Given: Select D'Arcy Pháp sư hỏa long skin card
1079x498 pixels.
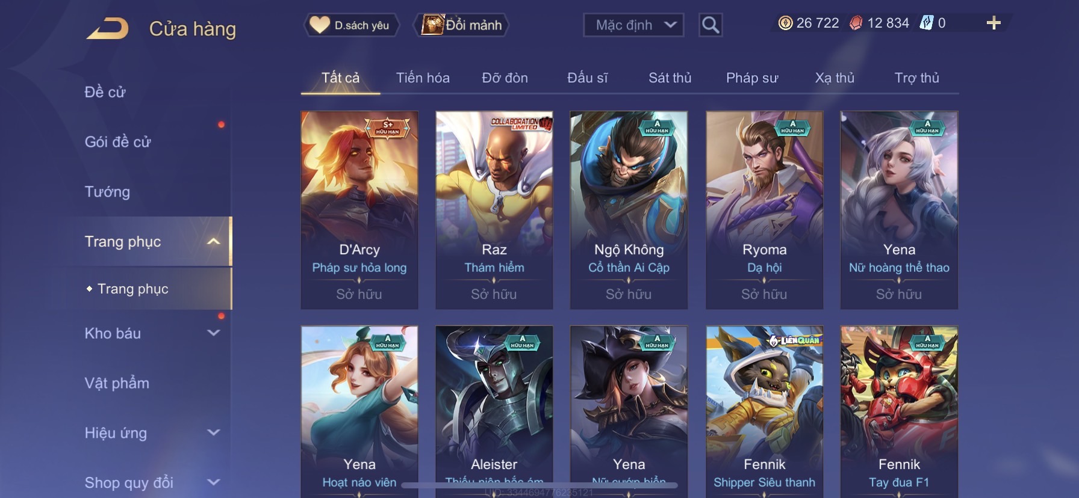Looking at the screenshot, I should click(359, 210).
